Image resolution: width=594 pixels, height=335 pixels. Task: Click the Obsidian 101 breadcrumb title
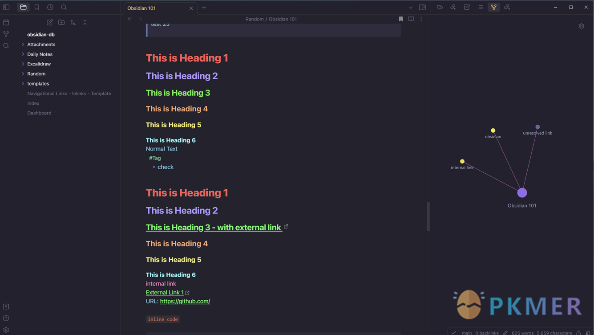point(283,19)
